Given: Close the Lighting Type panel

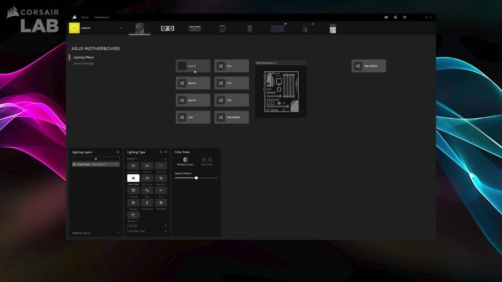Looking at the screenshot, I should pos(166,152).
